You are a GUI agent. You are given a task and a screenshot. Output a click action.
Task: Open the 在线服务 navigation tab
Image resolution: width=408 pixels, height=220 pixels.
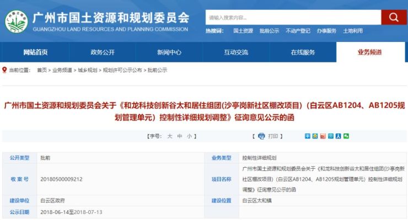coord(303,52)
